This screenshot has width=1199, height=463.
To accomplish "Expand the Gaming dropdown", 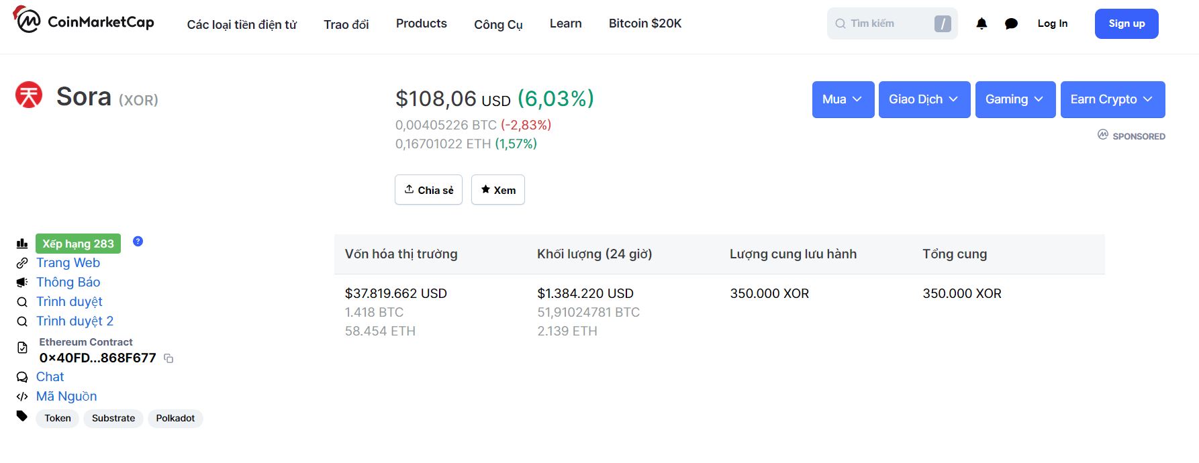I will [x=1016, y=99].
